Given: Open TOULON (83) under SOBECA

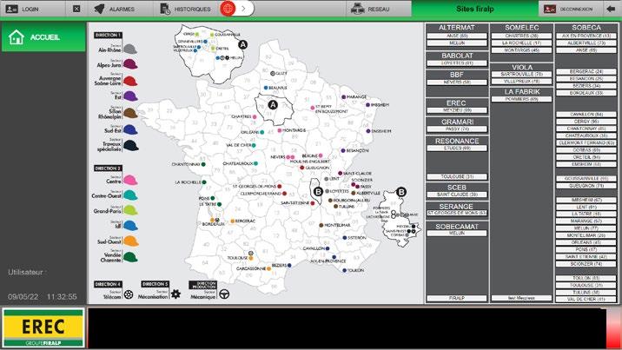Looking at the screenshot, I should tap(586, 278).
